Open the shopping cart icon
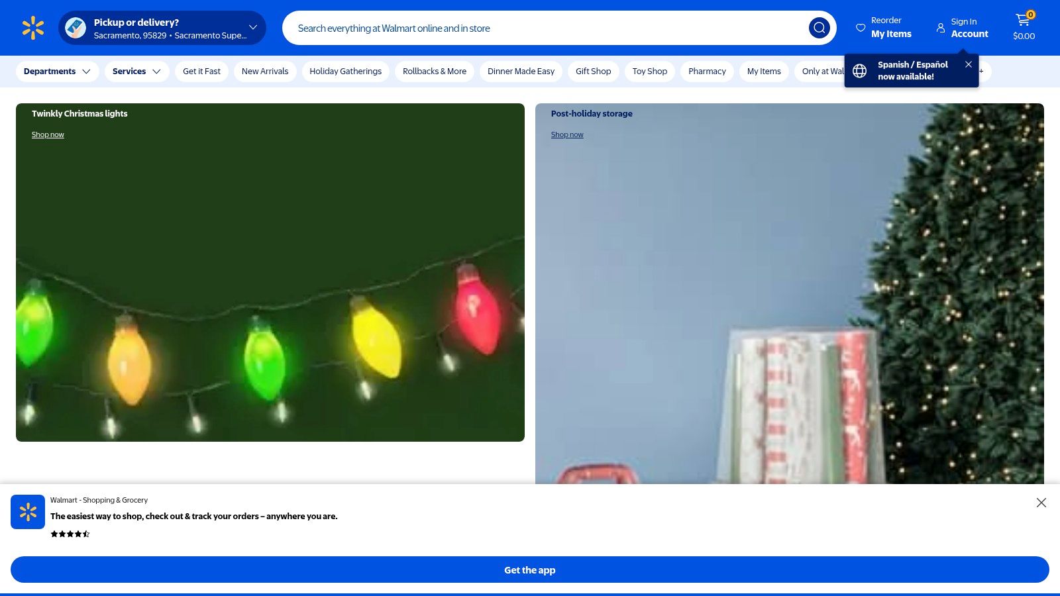 (1024, 22)
